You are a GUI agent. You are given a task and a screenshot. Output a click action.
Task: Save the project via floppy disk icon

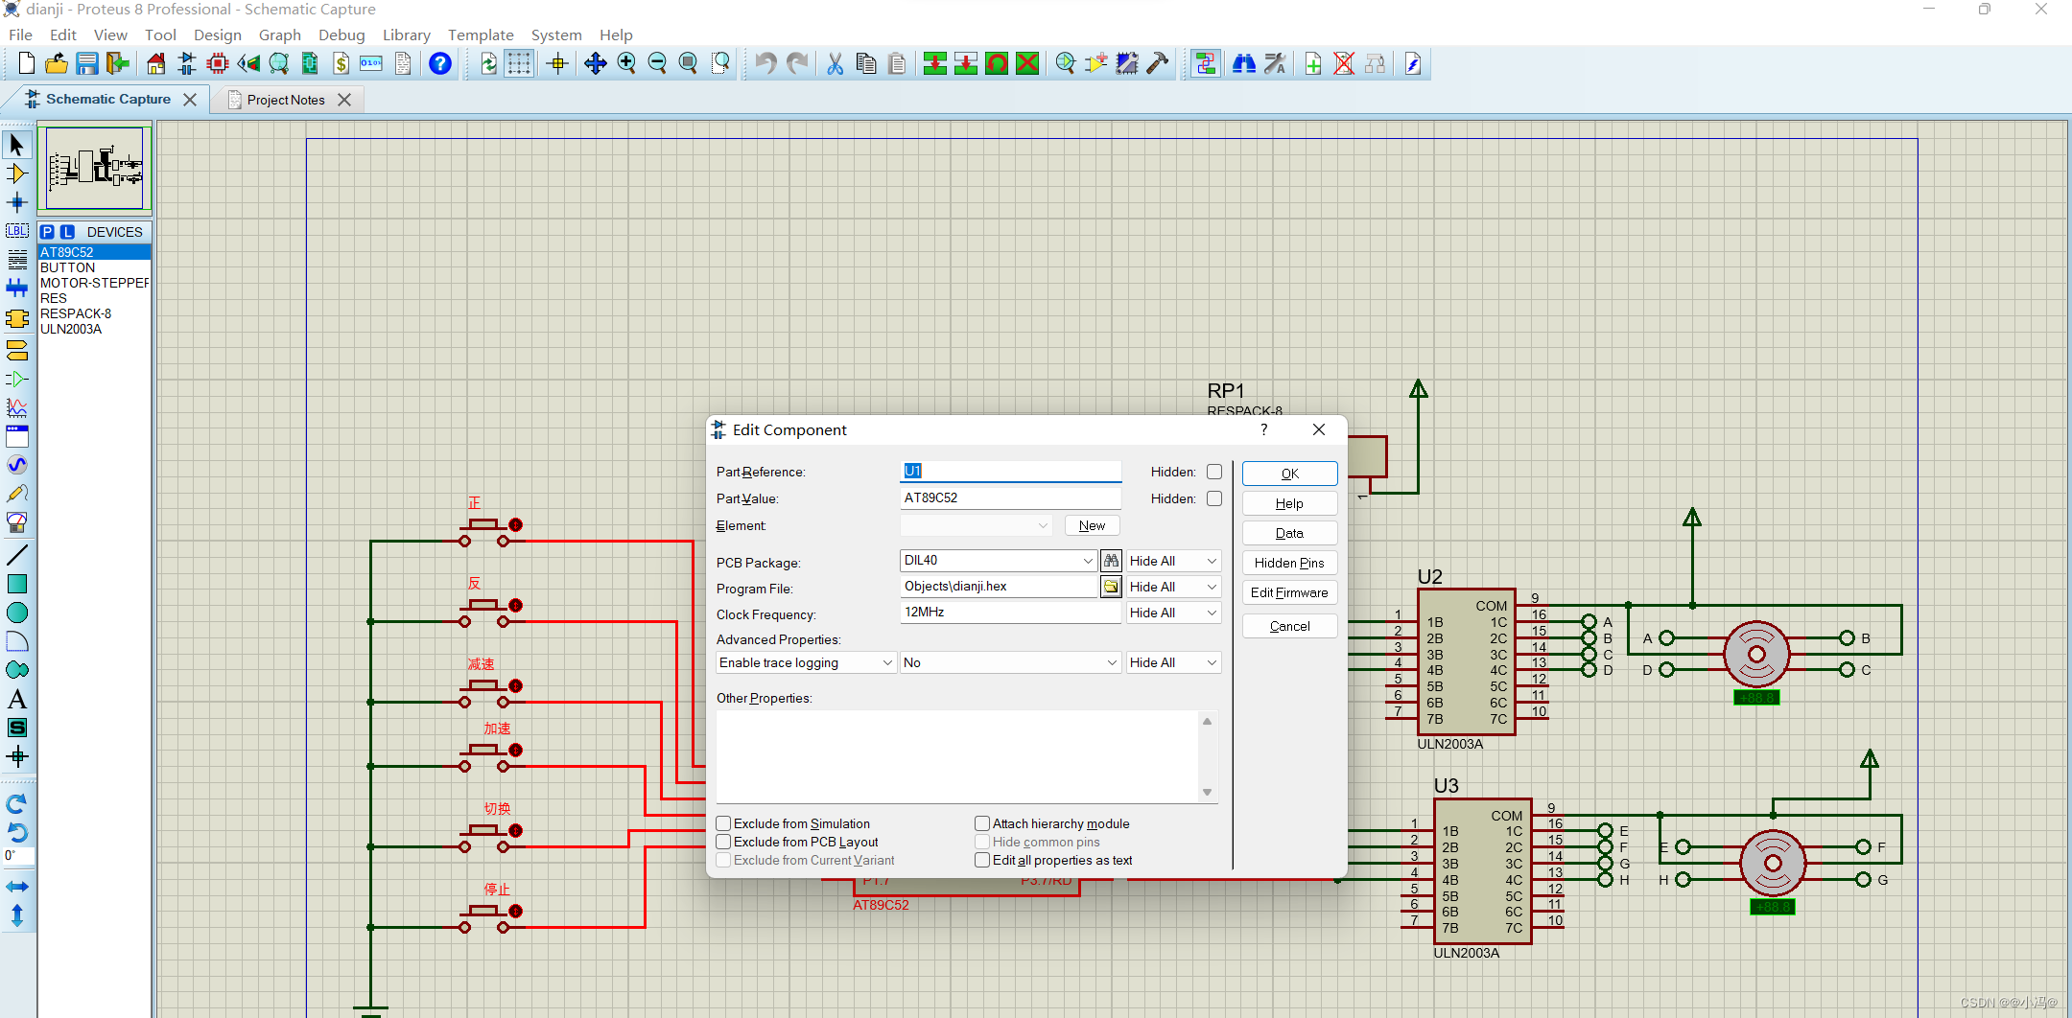(x=87, y=64)
